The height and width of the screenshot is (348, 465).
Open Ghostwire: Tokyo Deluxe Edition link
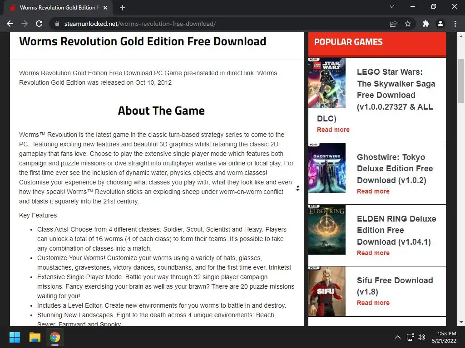click(x=395, y=169)
